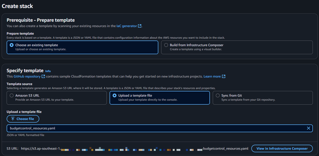The height and width of the screenshot is (156, 319).
Task: Click the external link icon after Learn more
Action: [223, 76]
